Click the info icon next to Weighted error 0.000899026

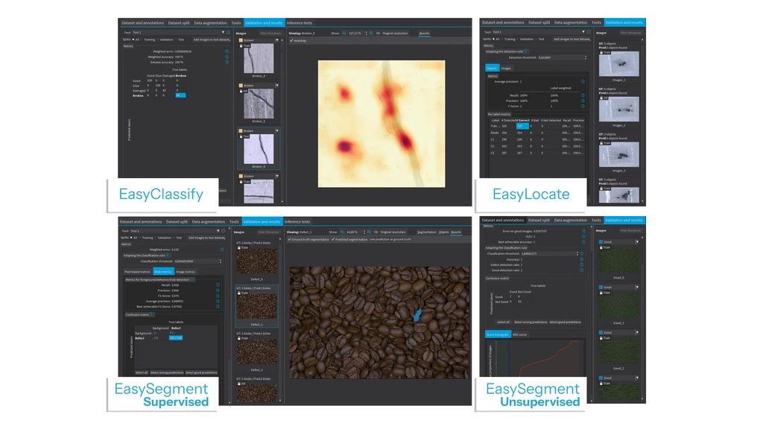click(x=227, y=51)
